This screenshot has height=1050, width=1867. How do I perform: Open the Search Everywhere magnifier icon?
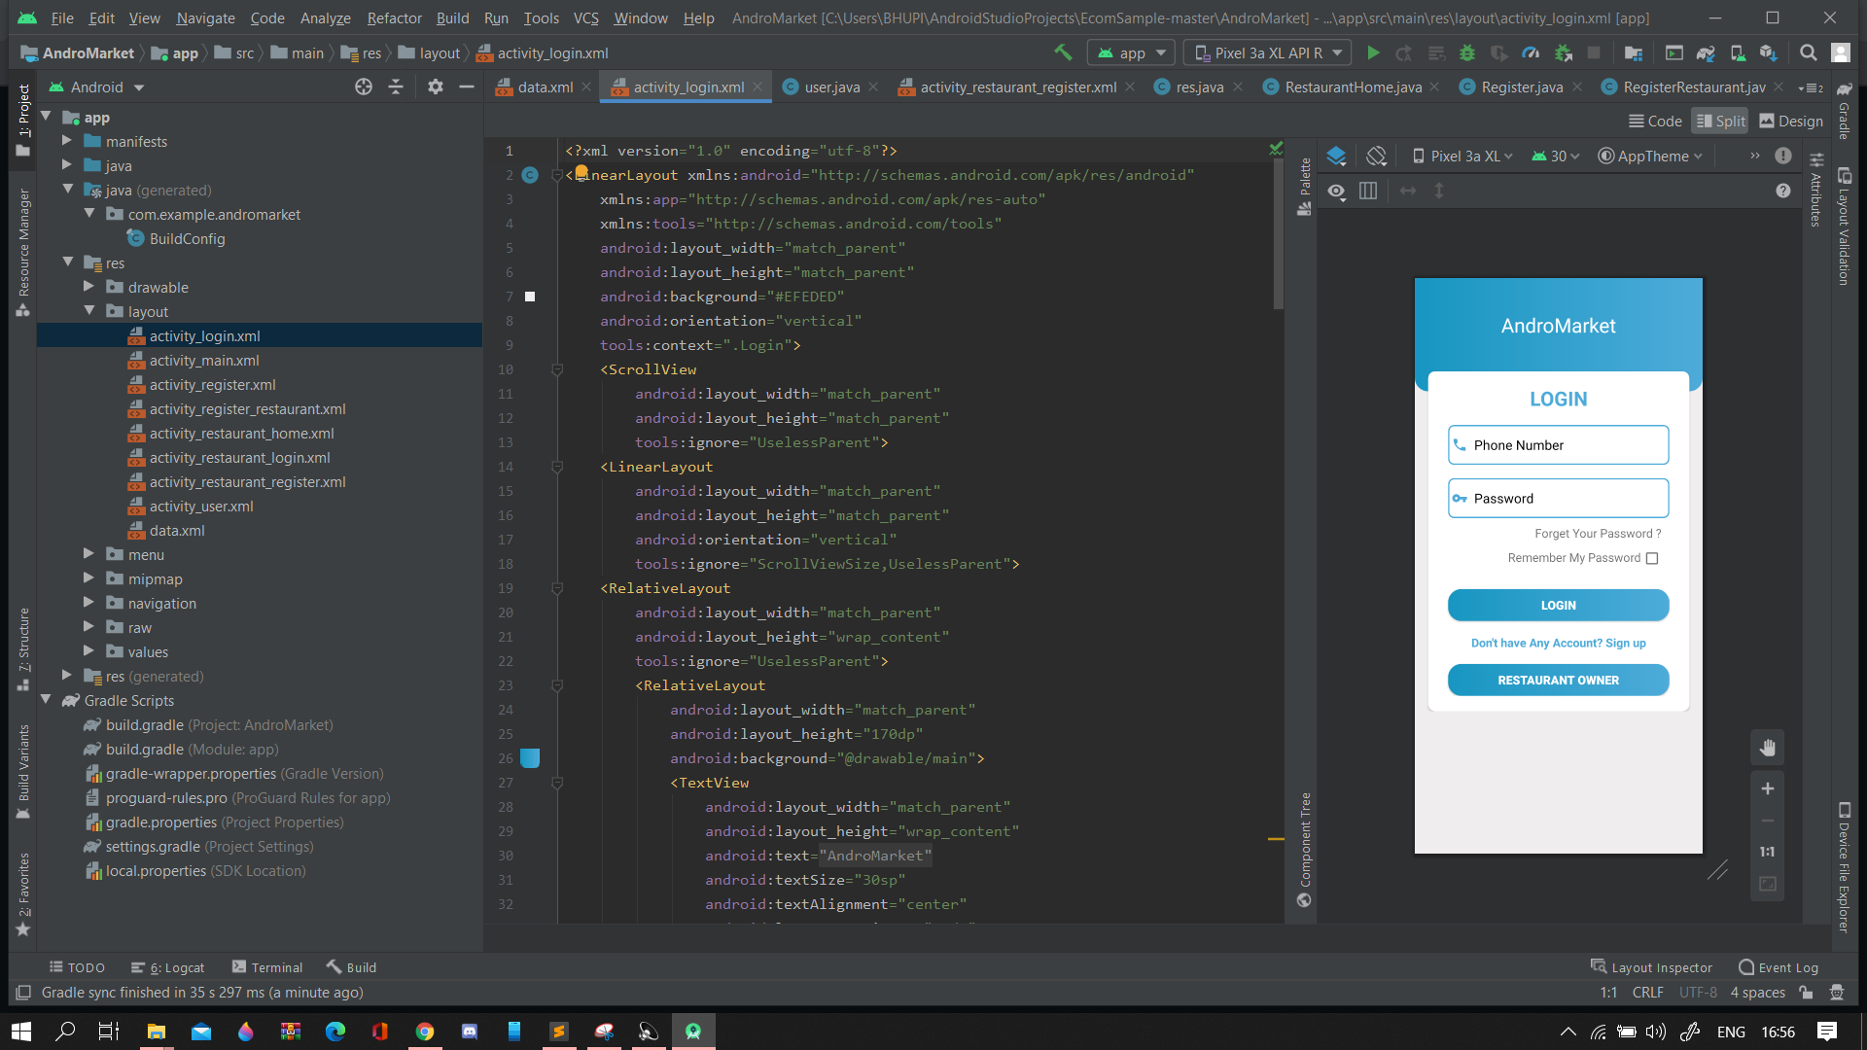(x=1808, y=53)
